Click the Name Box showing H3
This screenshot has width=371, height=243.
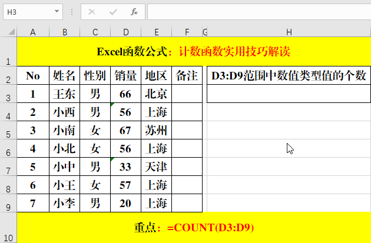coord(33,12)
